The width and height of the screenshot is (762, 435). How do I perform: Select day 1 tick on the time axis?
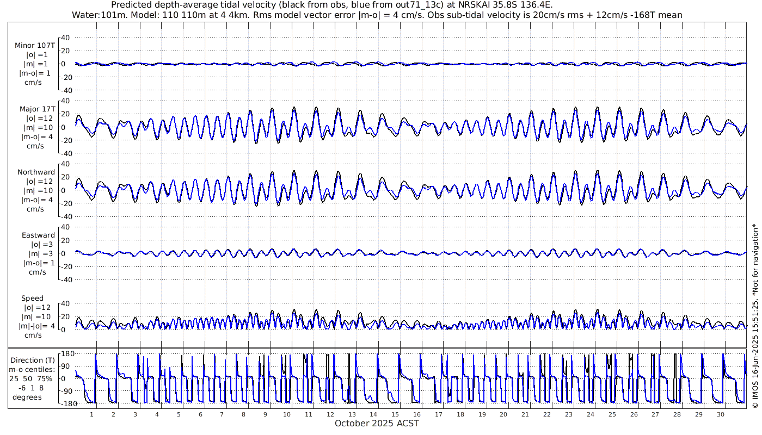coord(92,414)
